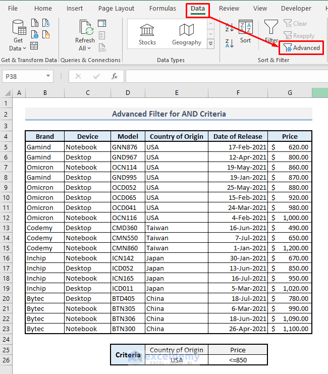Open the Get Data dropdown
This screenshot has height=374, width=328.
[x=18, y=35]
